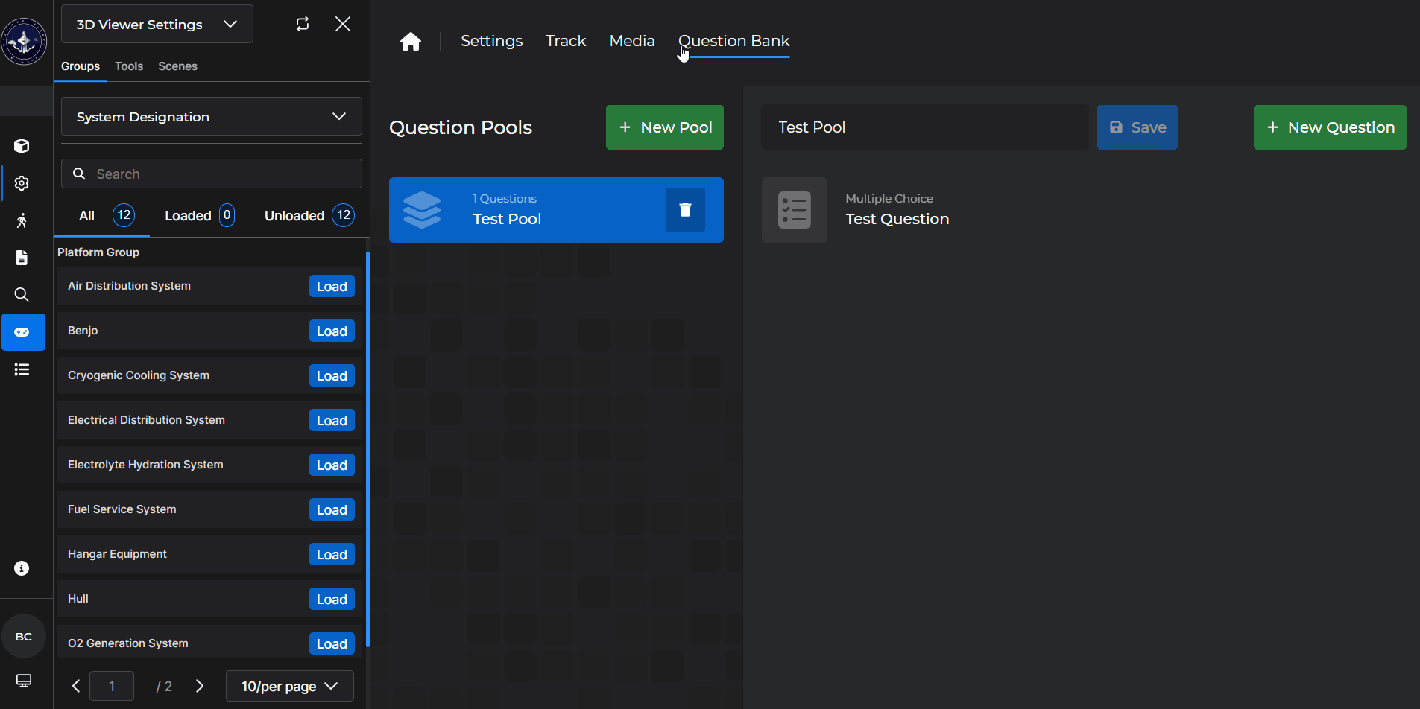The width and height of the screenshot is (1420, 709).
Task: Open the Question Bank nav item
Action: [x=733, y=41]
